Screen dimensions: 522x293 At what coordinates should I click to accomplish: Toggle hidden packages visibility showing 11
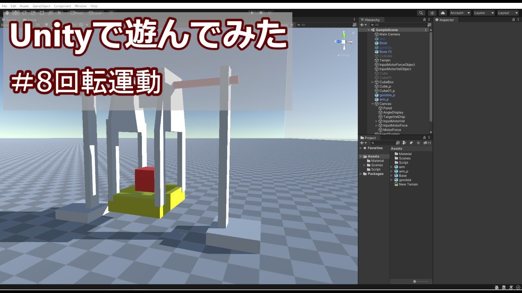pos(427,143)
